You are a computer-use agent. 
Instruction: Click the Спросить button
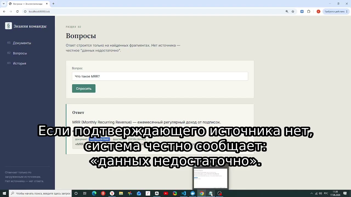[84, 88]
